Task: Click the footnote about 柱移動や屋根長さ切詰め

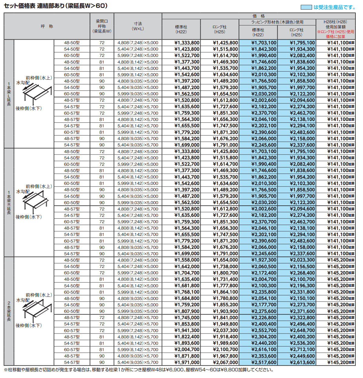Action: click(138, 370)
